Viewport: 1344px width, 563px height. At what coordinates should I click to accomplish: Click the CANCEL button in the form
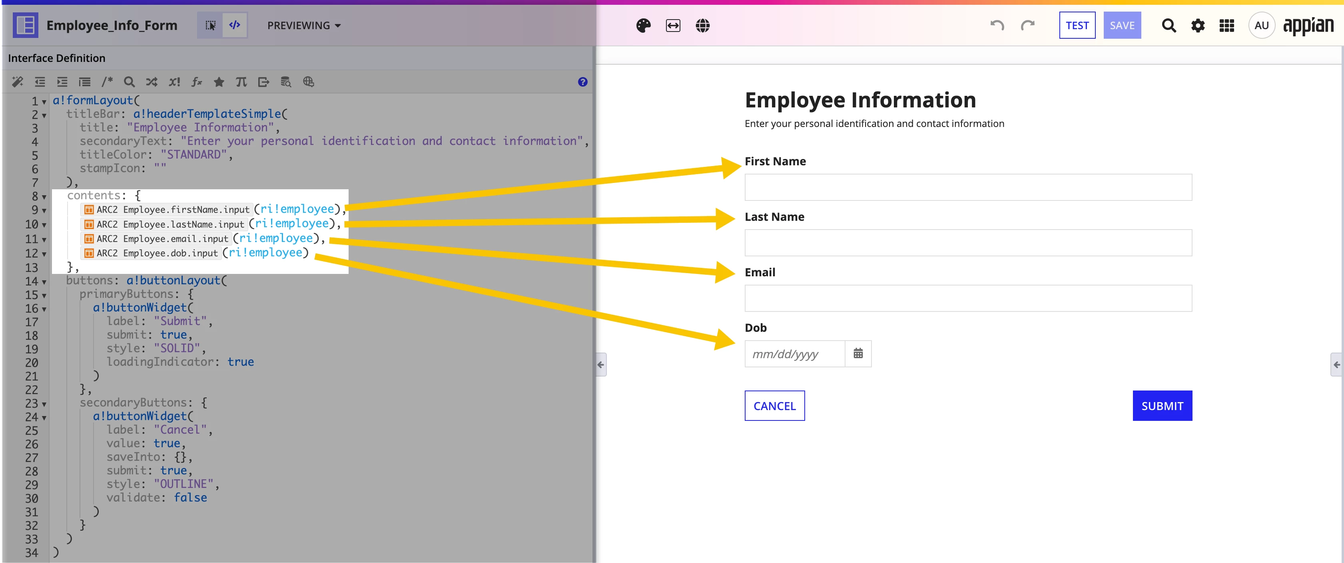coord(774,406)
